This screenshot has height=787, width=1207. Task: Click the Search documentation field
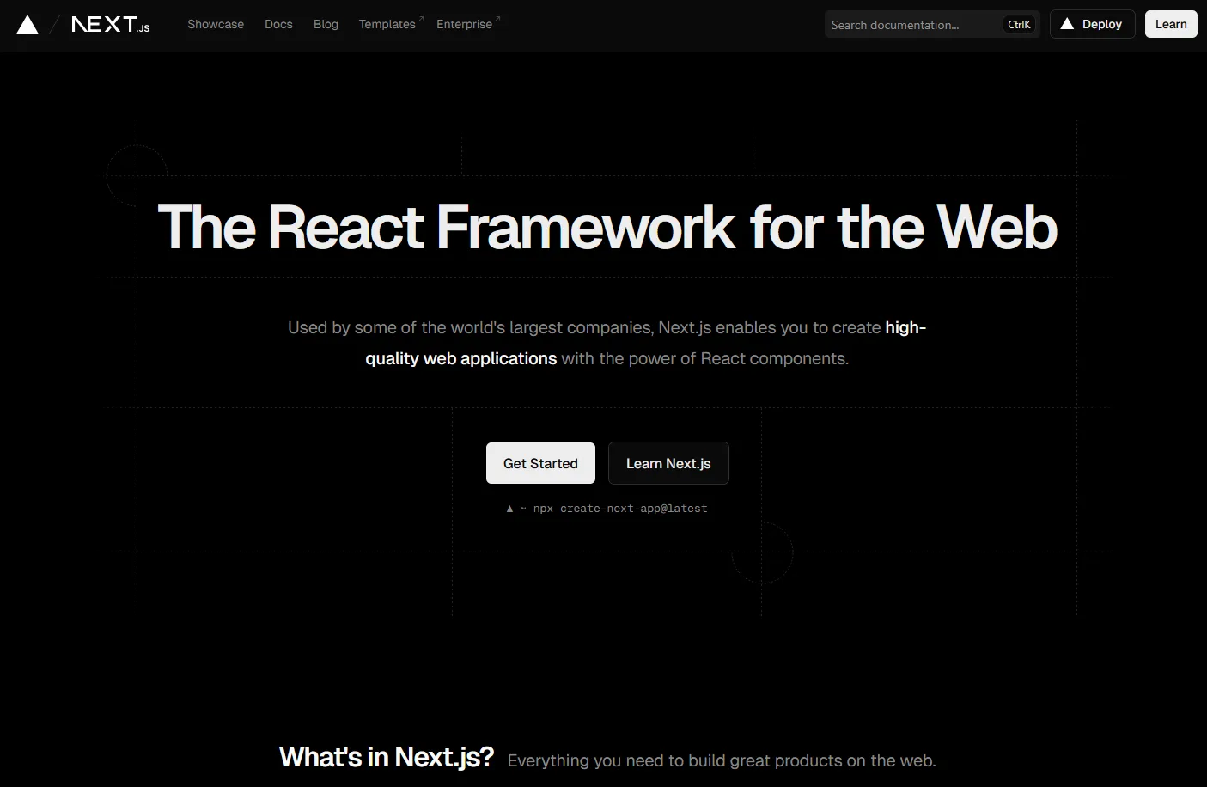902,25
